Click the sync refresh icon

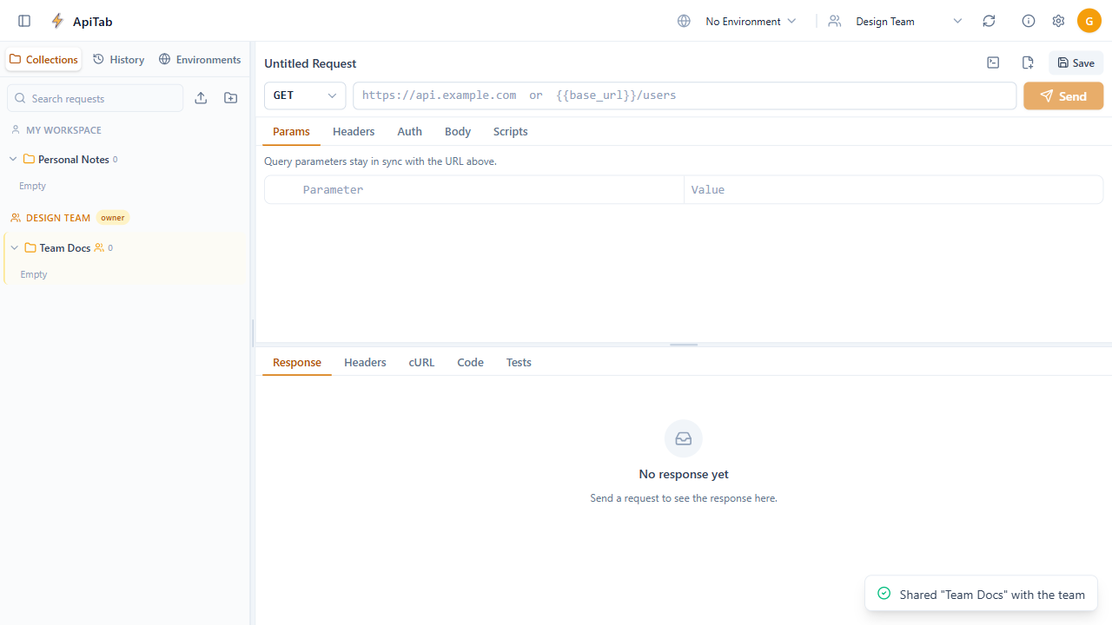989,21
